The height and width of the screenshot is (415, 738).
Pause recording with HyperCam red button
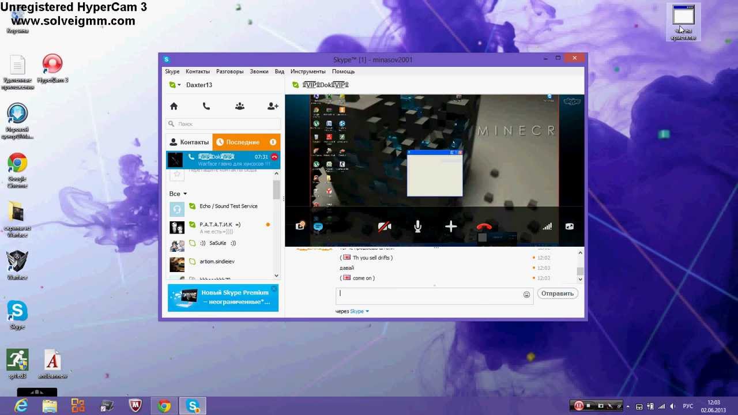[579, 406]
